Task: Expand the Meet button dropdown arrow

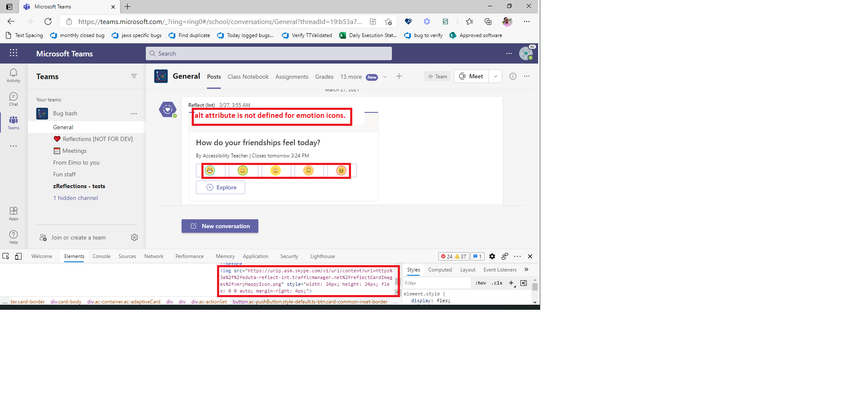Action: point(495,76)
